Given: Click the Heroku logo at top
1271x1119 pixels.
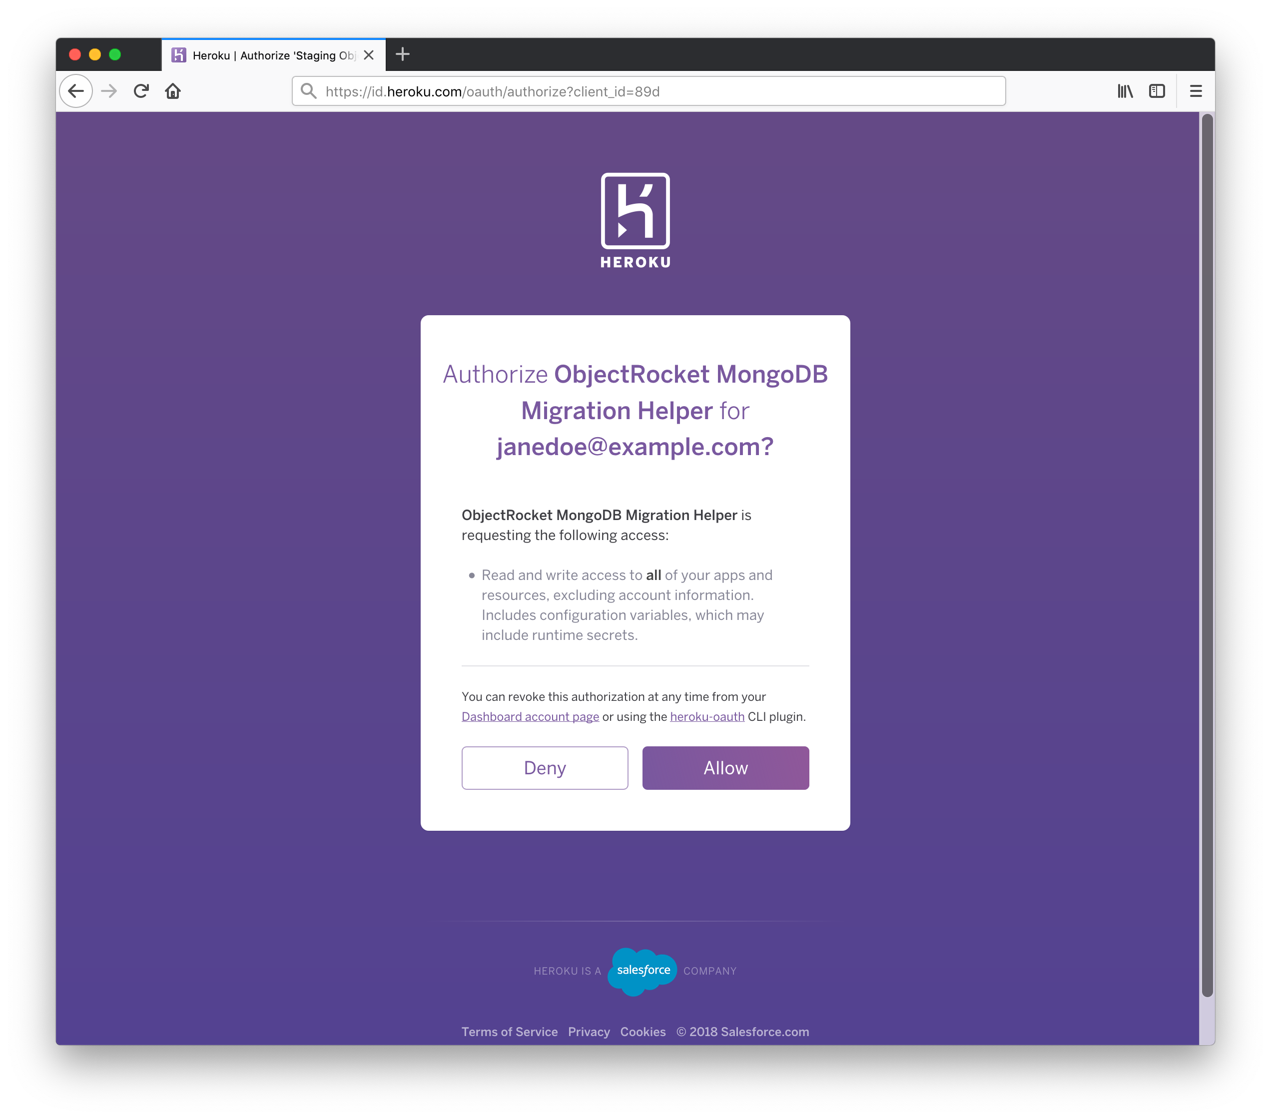Looking at the screenshot, I should pos(635,221).
